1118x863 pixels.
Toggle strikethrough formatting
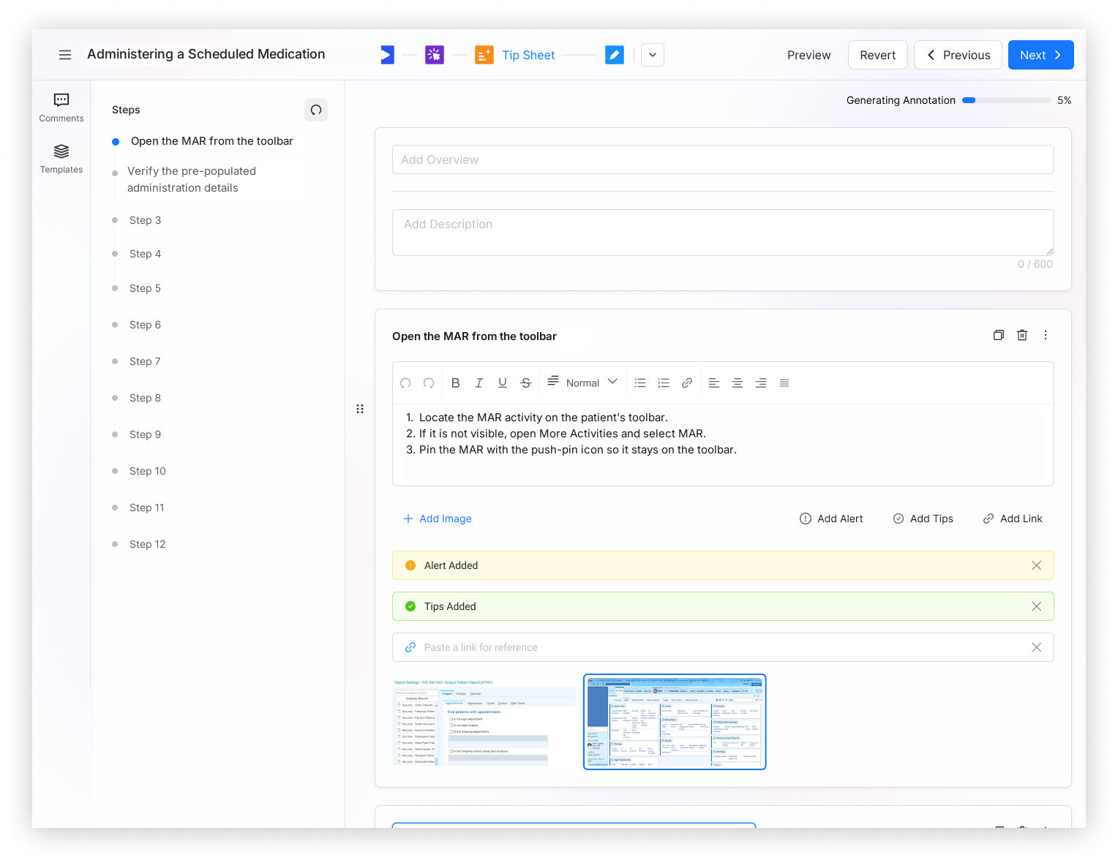525,382
